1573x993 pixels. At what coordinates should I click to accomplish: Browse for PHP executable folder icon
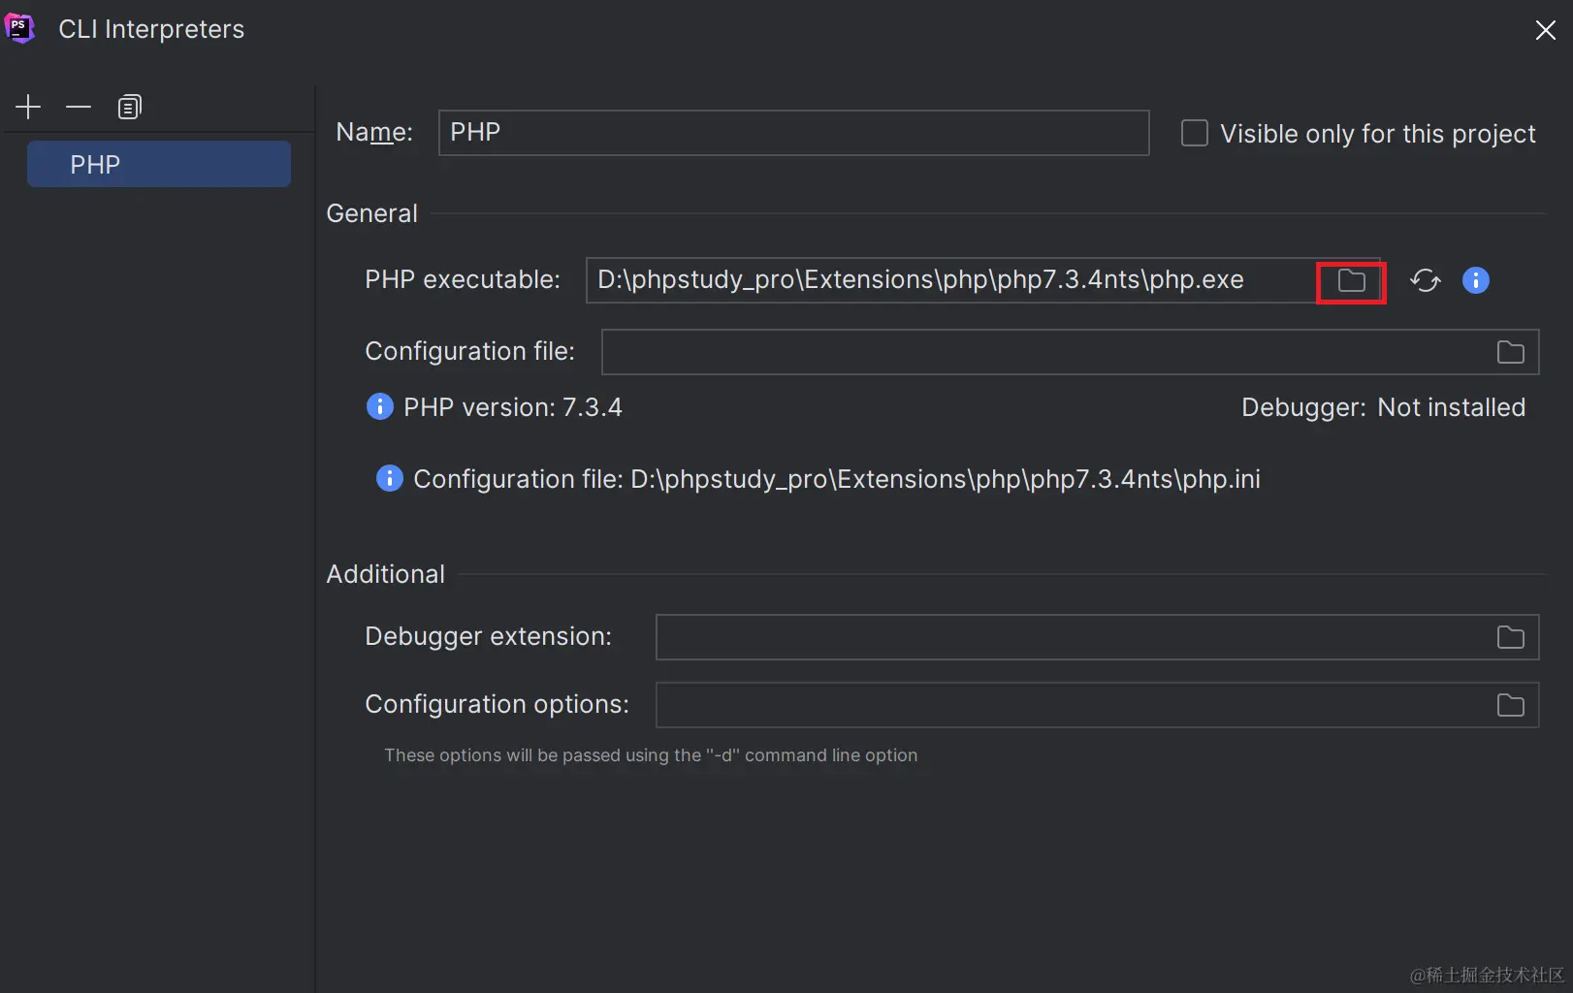point(1351,281)
